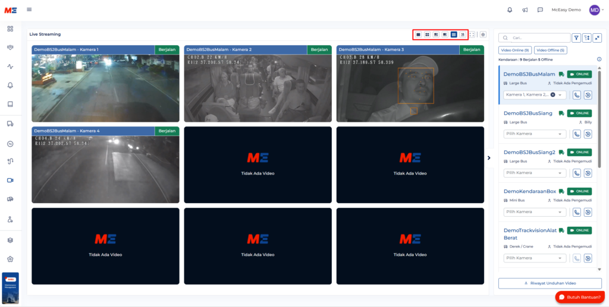Click the clear streams icon beside fullscreen
This screenshot has height=307, width=609.
483,34
